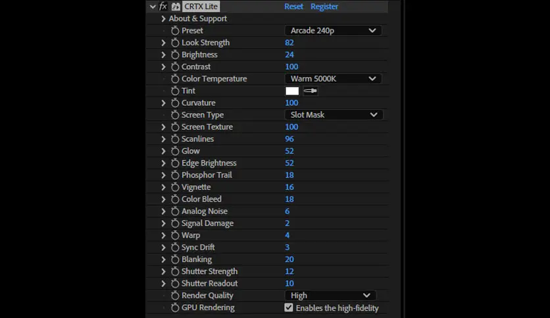Click the Shutter Strength value 12
550x318 pixels.
pos(289,271)
